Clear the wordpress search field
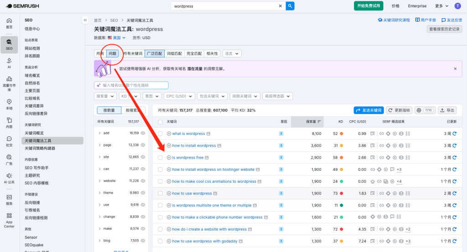Screen dimensions: 467x252 point(280,6)
